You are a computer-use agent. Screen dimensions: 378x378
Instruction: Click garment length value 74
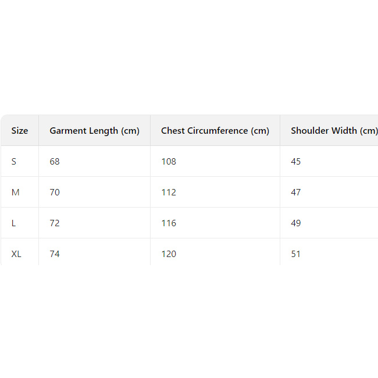[55, 254]
